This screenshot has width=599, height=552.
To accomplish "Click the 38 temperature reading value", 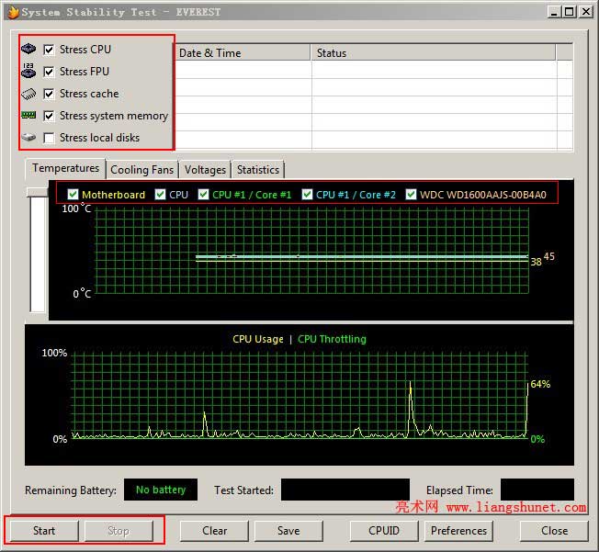I will click(536, 262).
